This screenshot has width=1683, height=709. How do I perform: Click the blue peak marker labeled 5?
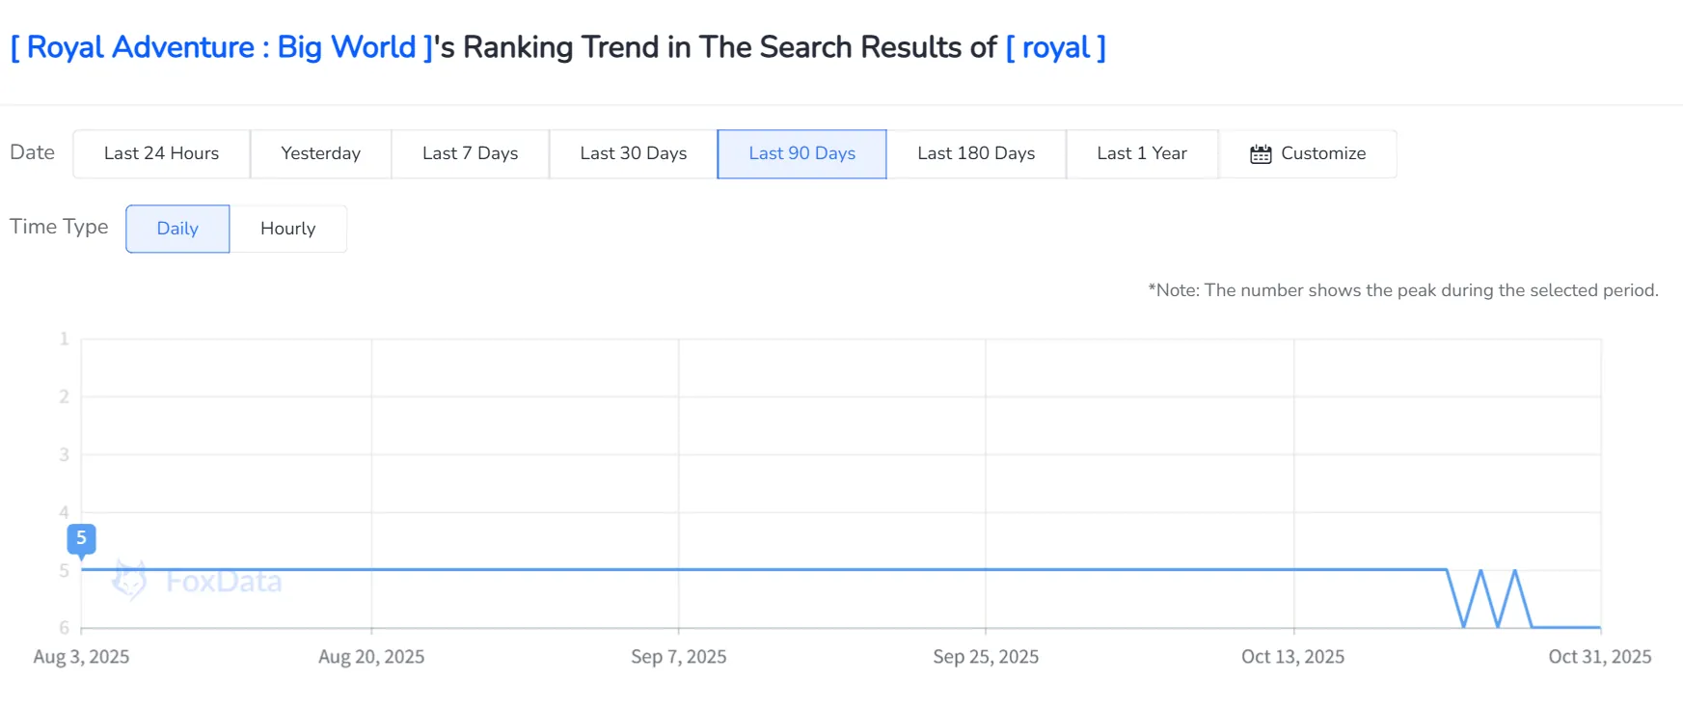click(81, 538)
